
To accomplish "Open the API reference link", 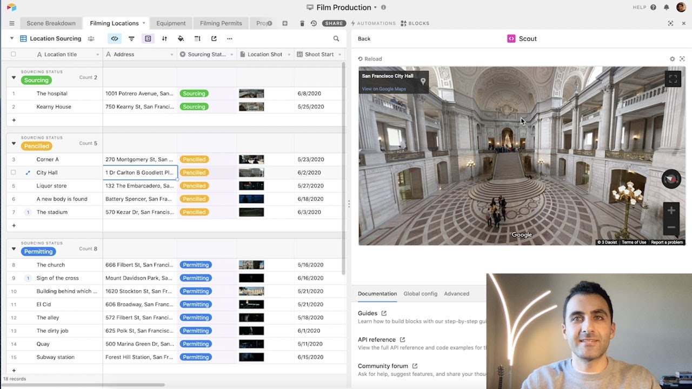I will tap(381, 340).
